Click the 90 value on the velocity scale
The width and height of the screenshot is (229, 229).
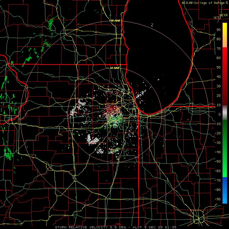(x=219, y=30)
